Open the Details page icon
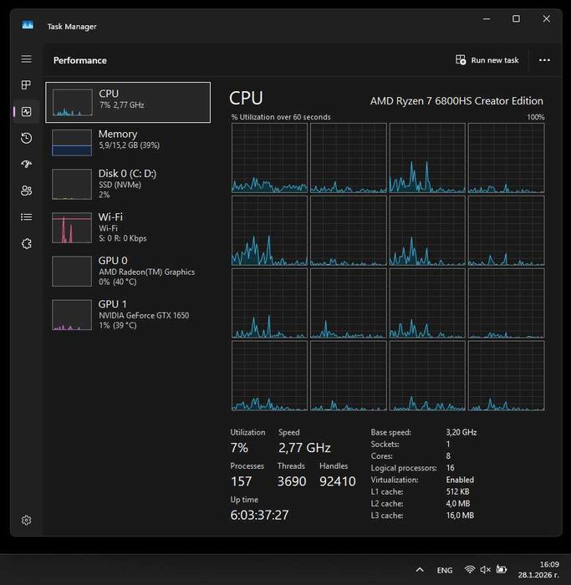The height and width of the screenshot is (585, 571). pos(27,216)
